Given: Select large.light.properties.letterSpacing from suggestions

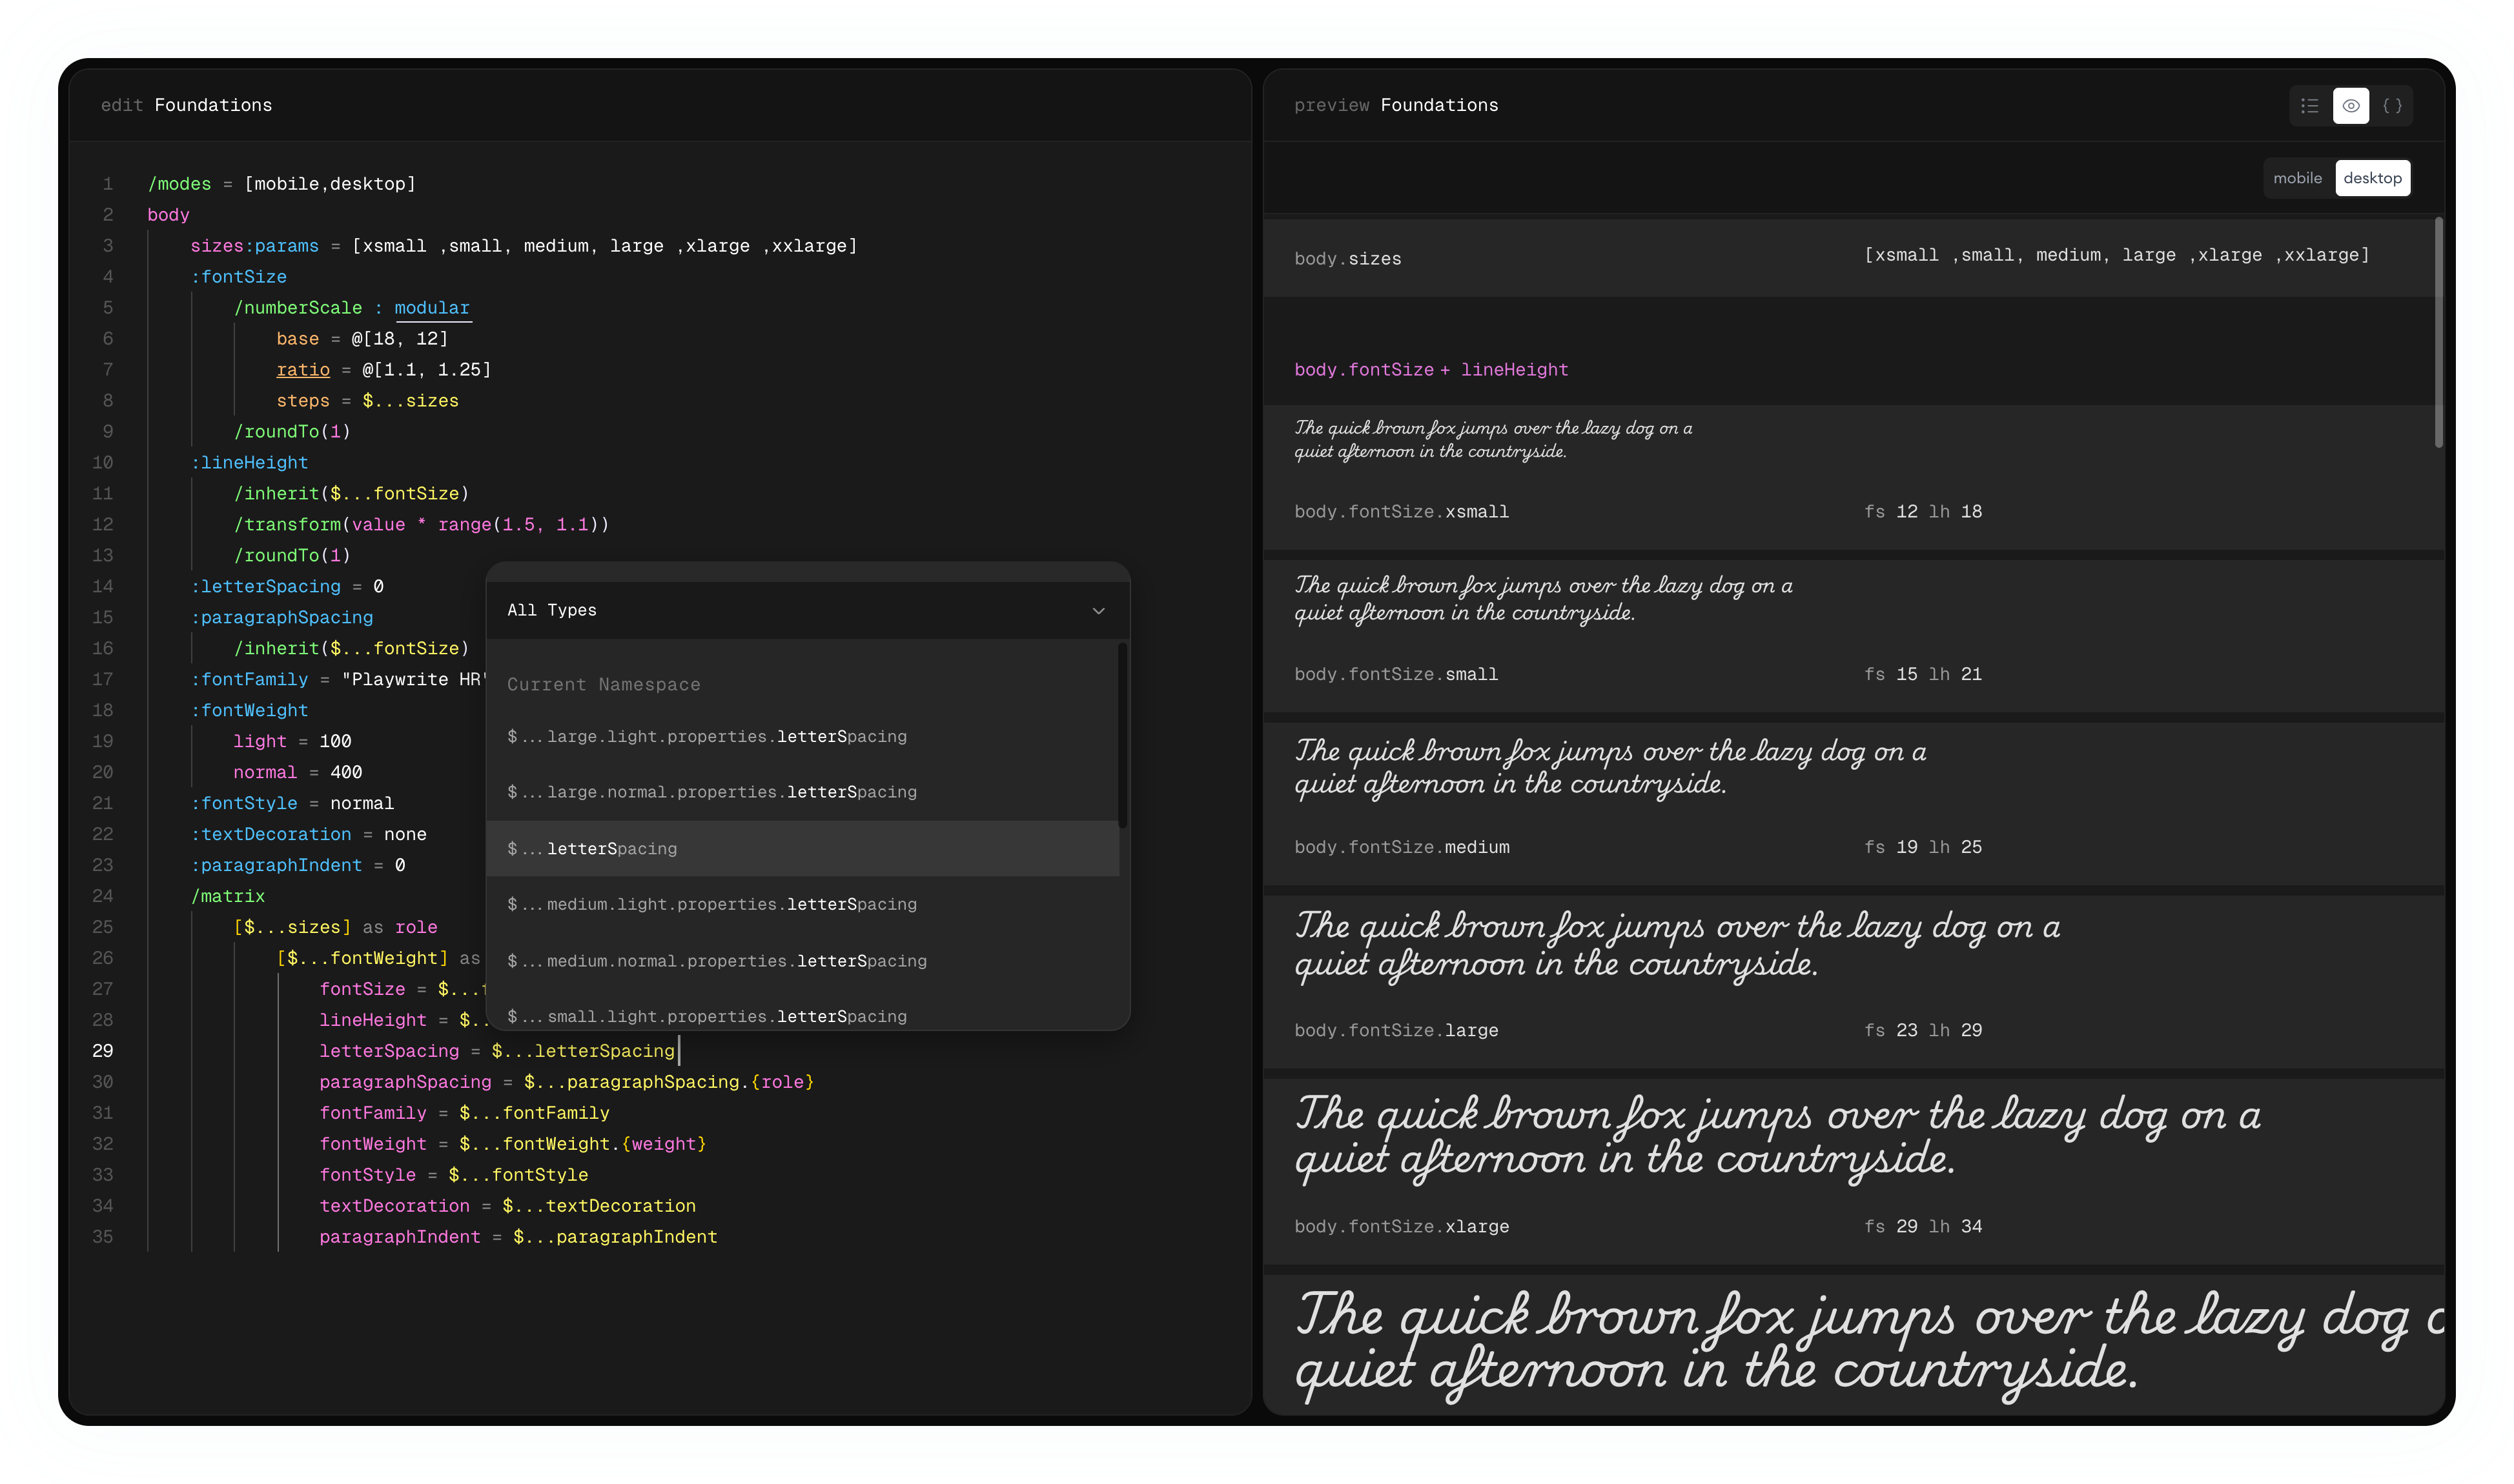Looking at the screenshot, I should [706, 736].
